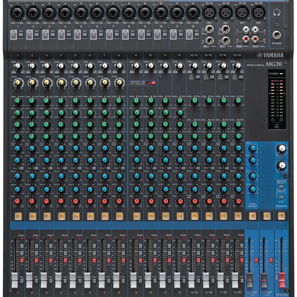Click the channel 12 MID frequency knob
The height and width of the screenshot is (297, 297).
(x=180, y=113)
